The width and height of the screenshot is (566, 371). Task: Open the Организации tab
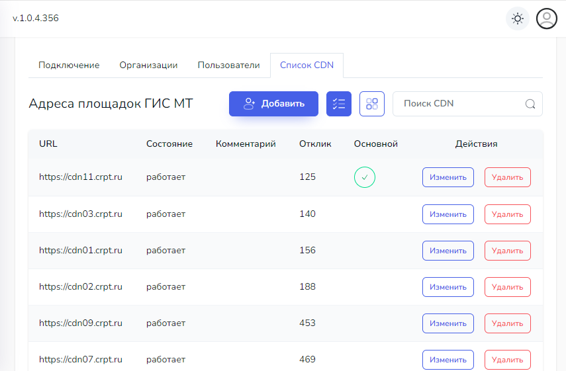[x=148, y=65]
